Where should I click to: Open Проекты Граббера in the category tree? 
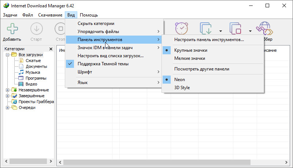click(x=36, y=102)
